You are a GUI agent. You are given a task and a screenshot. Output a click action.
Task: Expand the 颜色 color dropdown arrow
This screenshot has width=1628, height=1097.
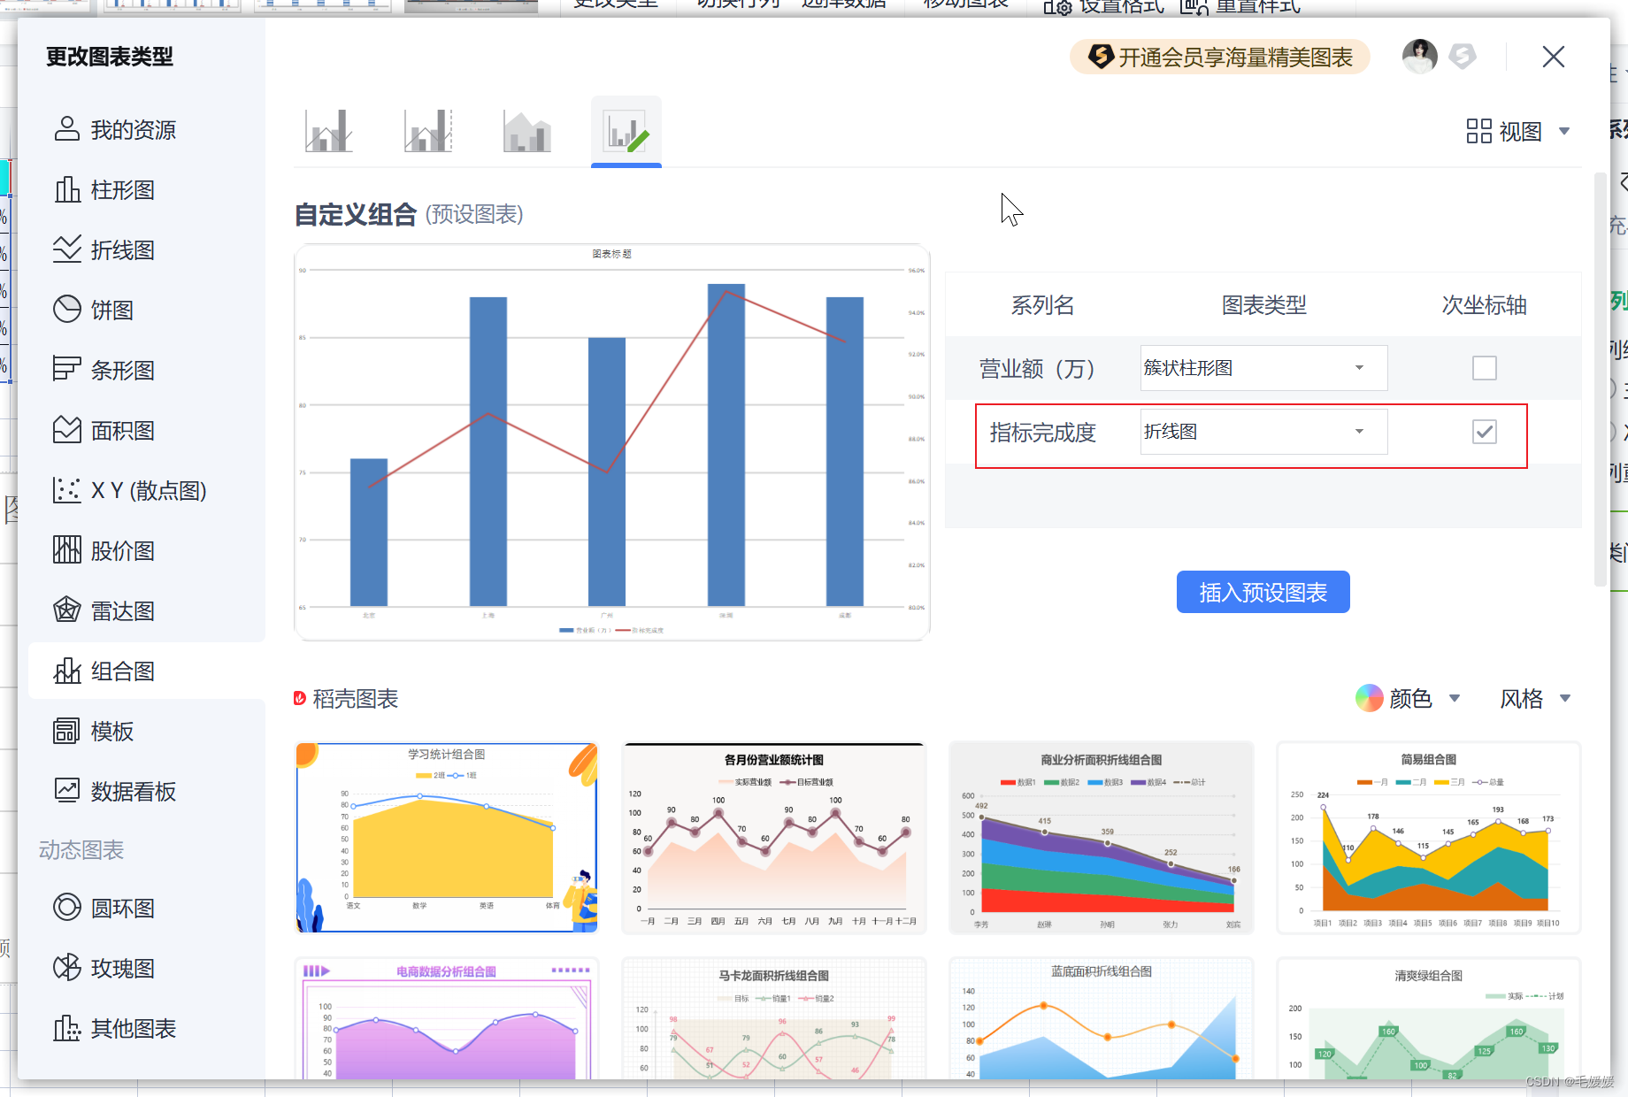click(1454, 699)
